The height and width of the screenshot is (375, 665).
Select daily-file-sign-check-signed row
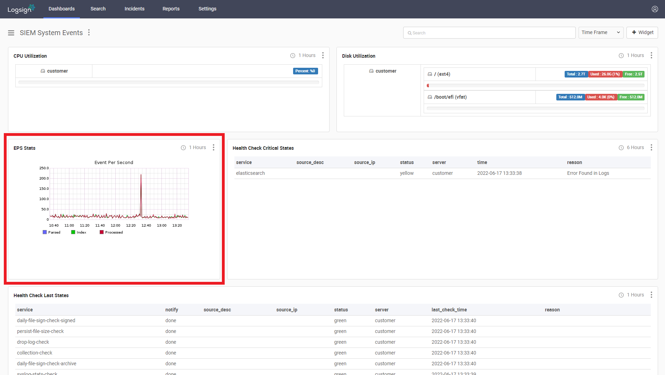point(333,320)
